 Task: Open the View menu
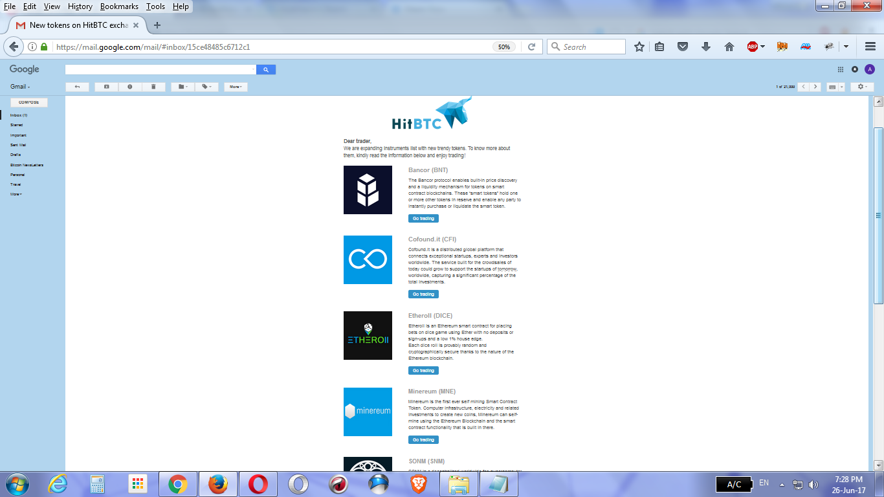point(52,6)
